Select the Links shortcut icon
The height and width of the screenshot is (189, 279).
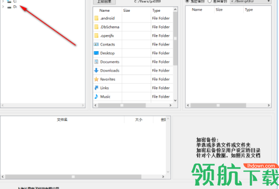pyautogui.click(x=96, y=88)
